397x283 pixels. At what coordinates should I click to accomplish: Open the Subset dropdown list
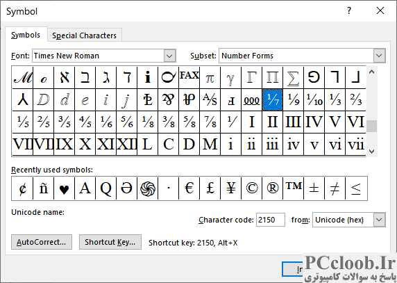379,56
